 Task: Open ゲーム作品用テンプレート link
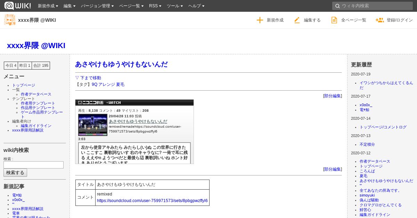click(42, 114)
